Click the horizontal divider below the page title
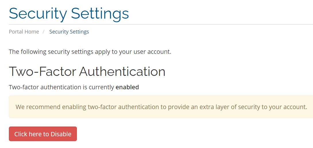The width and height of the screenshot is (313, 148). 161,25
